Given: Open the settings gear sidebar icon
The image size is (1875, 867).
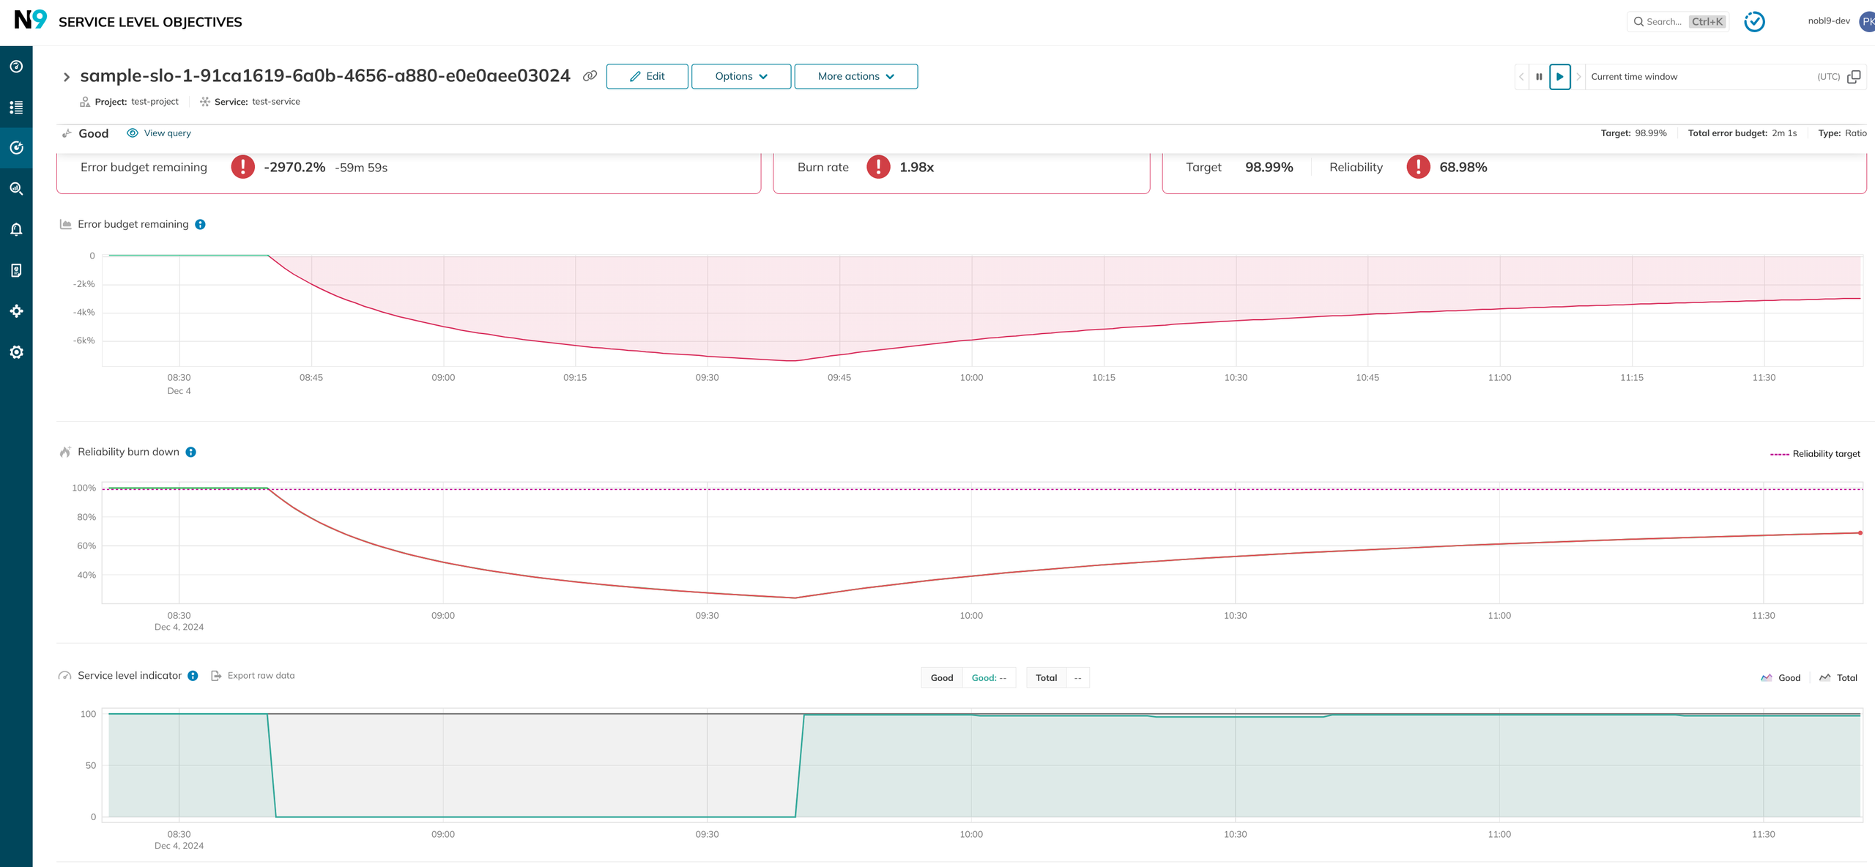Looking at the screenshot, I should 16,352.
